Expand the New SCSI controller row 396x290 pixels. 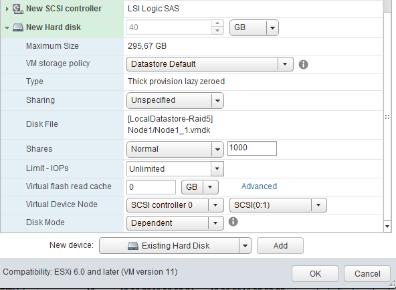[x=7, y=9]
